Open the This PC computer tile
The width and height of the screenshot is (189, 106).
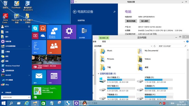[84, 32]
